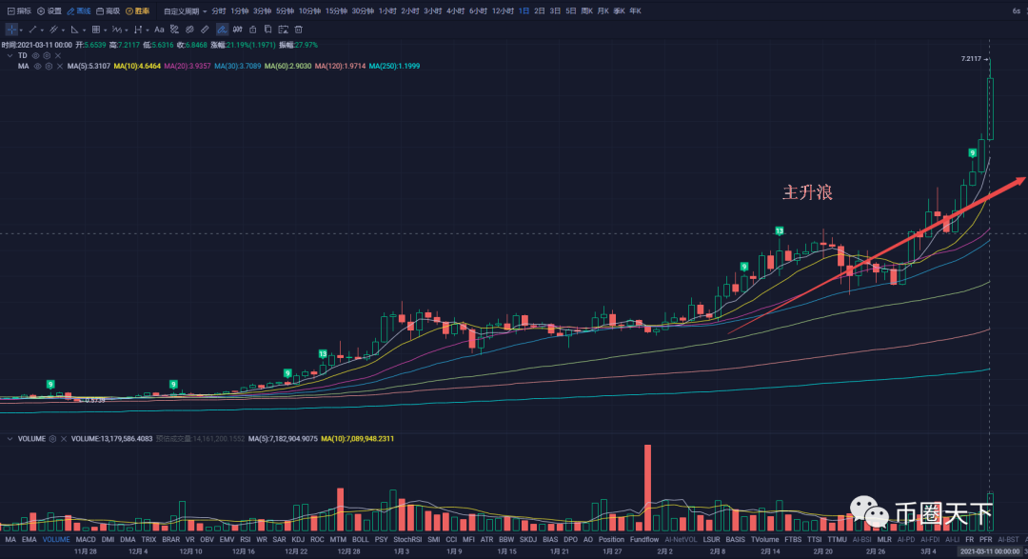1028x559 pixels.
Task: Switch to the 15分钟 timeframe
Action: pyautogui.click(x=336, y=11)
